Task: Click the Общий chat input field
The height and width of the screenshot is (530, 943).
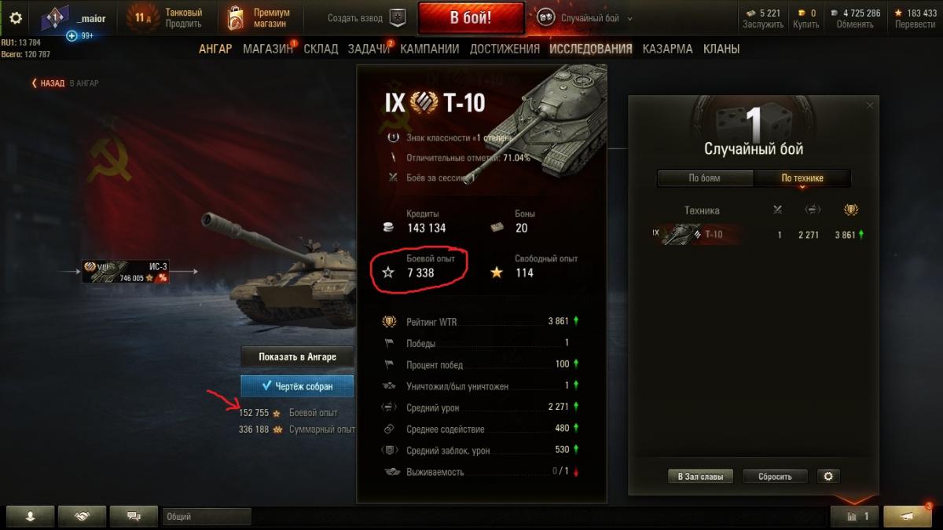Action: pyautogui.click(x=207, y=517)
